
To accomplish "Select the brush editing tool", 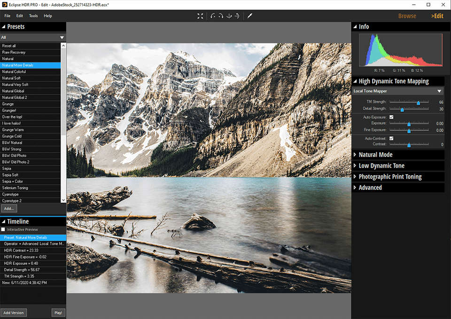I will coord(249,16).
